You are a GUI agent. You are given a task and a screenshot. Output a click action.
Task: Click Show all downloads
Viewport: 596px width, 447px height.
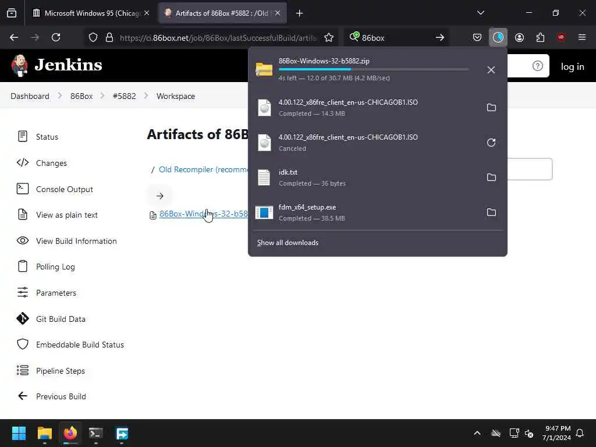tap(288, 243)
